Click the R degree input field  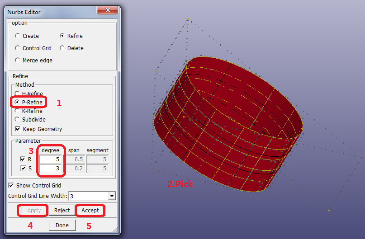[x=52, y=159]
